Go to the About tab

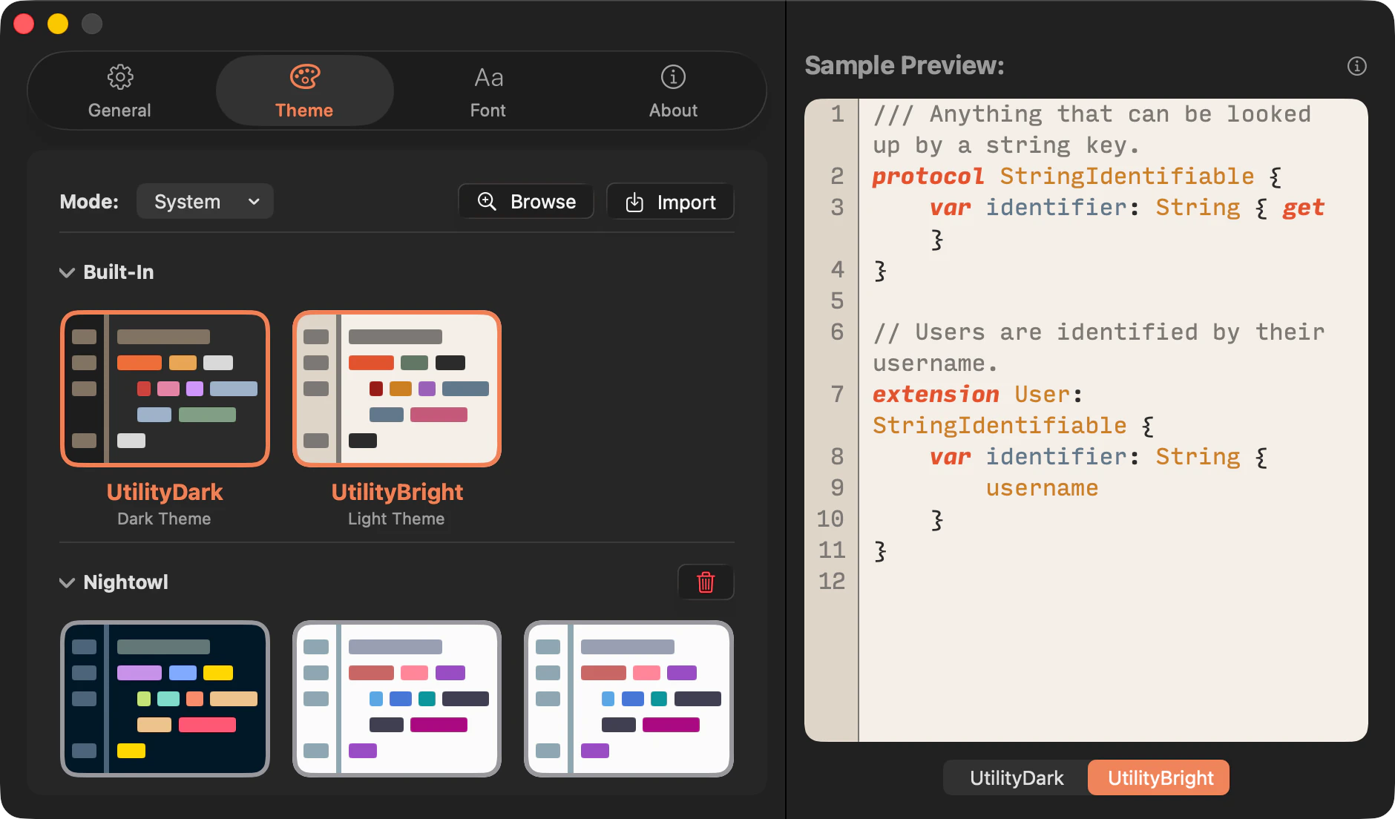tap(673, 91)
